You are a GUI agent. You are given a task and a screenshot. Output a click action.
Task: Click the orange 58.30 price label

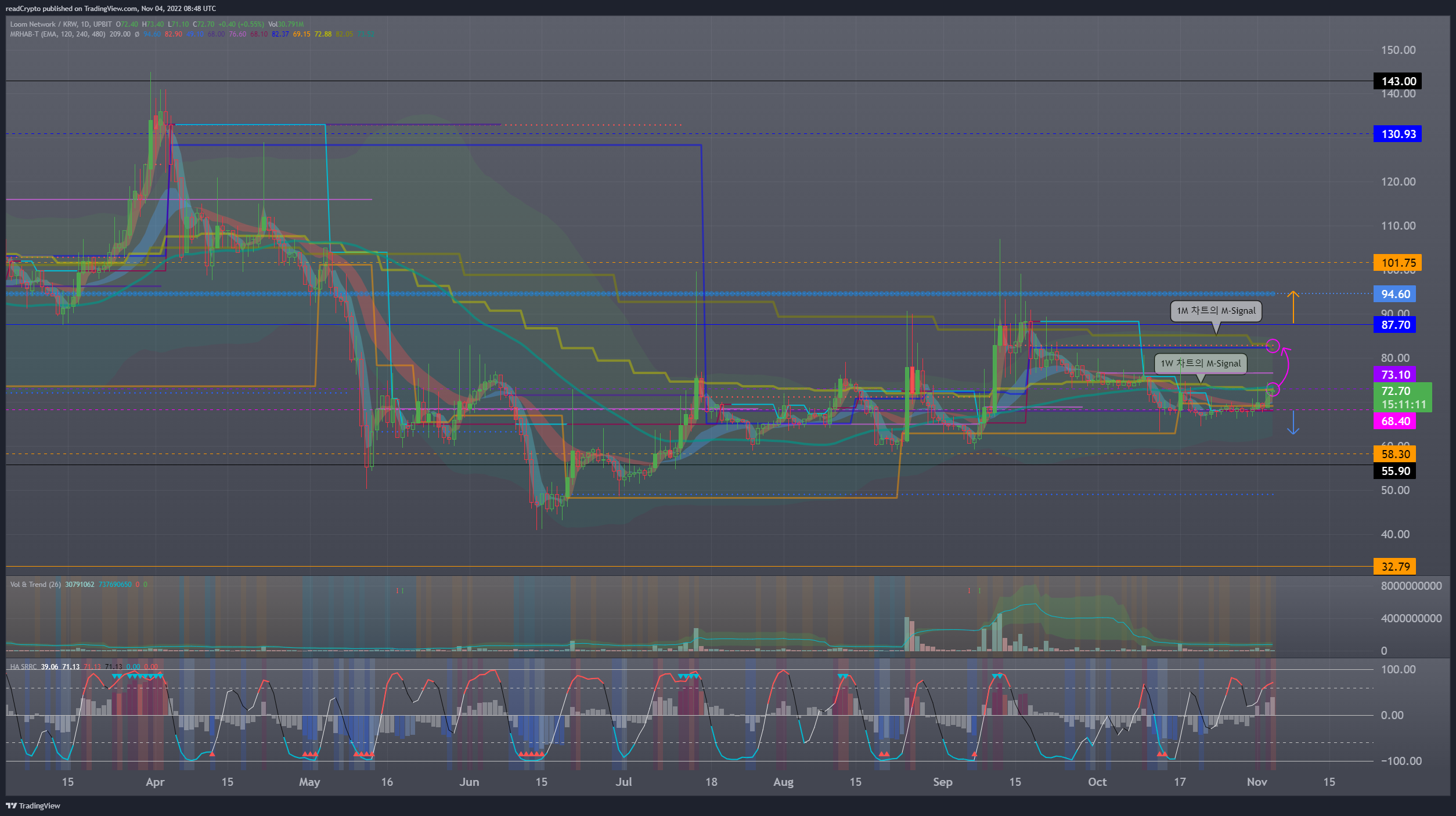pos(1395,454)
